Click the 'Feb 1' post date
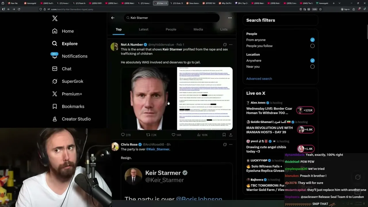Image resolution: width=368 pixels, height=207 pixels. click(180, 45)
